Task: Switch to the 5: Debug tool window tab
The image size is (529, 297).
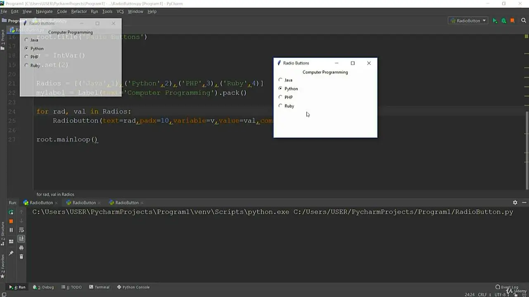Action: tap(43, 287)
